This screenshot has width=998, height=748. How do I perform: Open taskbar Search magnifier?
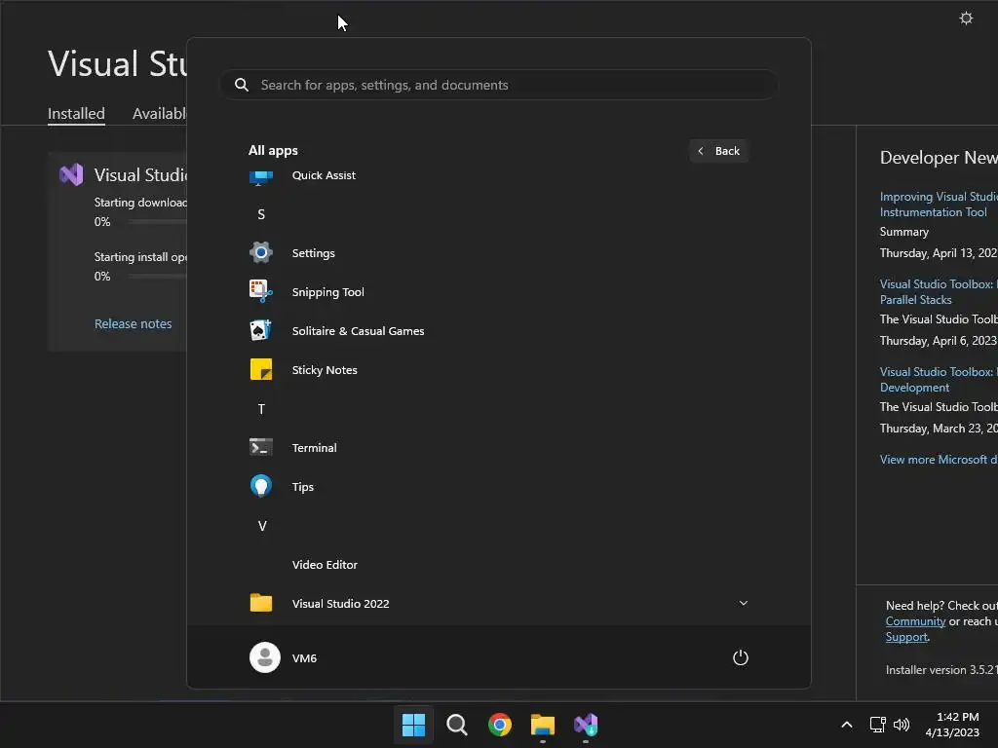(x=456, y=725)
